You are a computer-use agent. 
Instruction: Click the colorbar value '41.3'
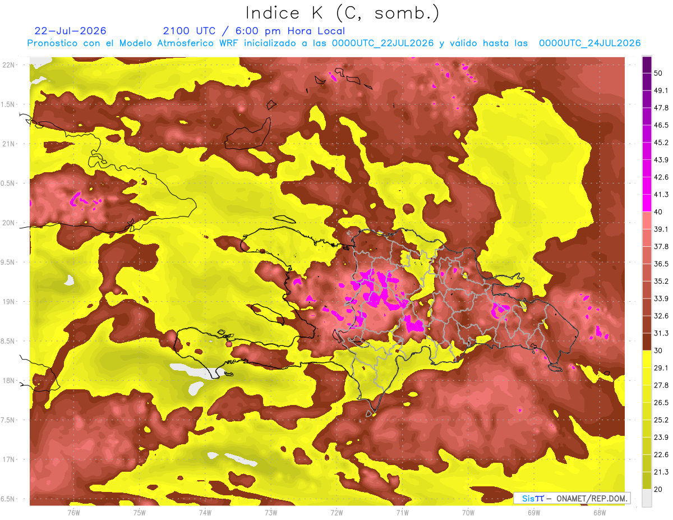pyautogui.click(x=661, y=195)
